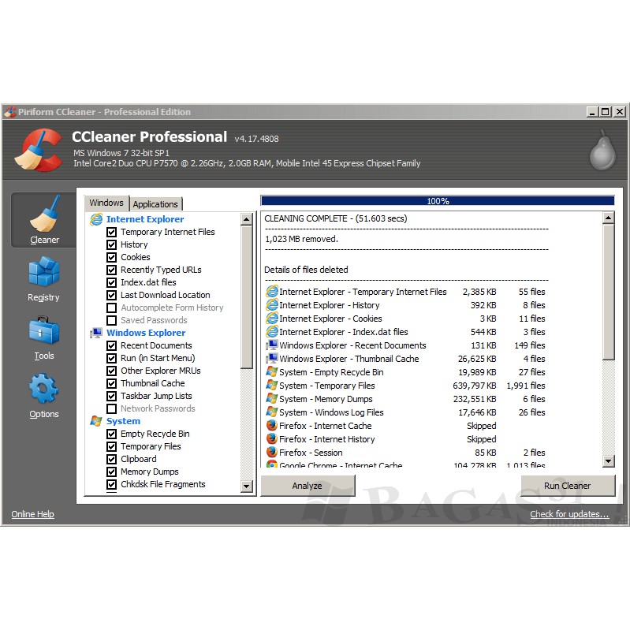The height and width of the screenshot is (630, 630).
Task: Open the Tools toolbox icon
Action: [44, 330]
